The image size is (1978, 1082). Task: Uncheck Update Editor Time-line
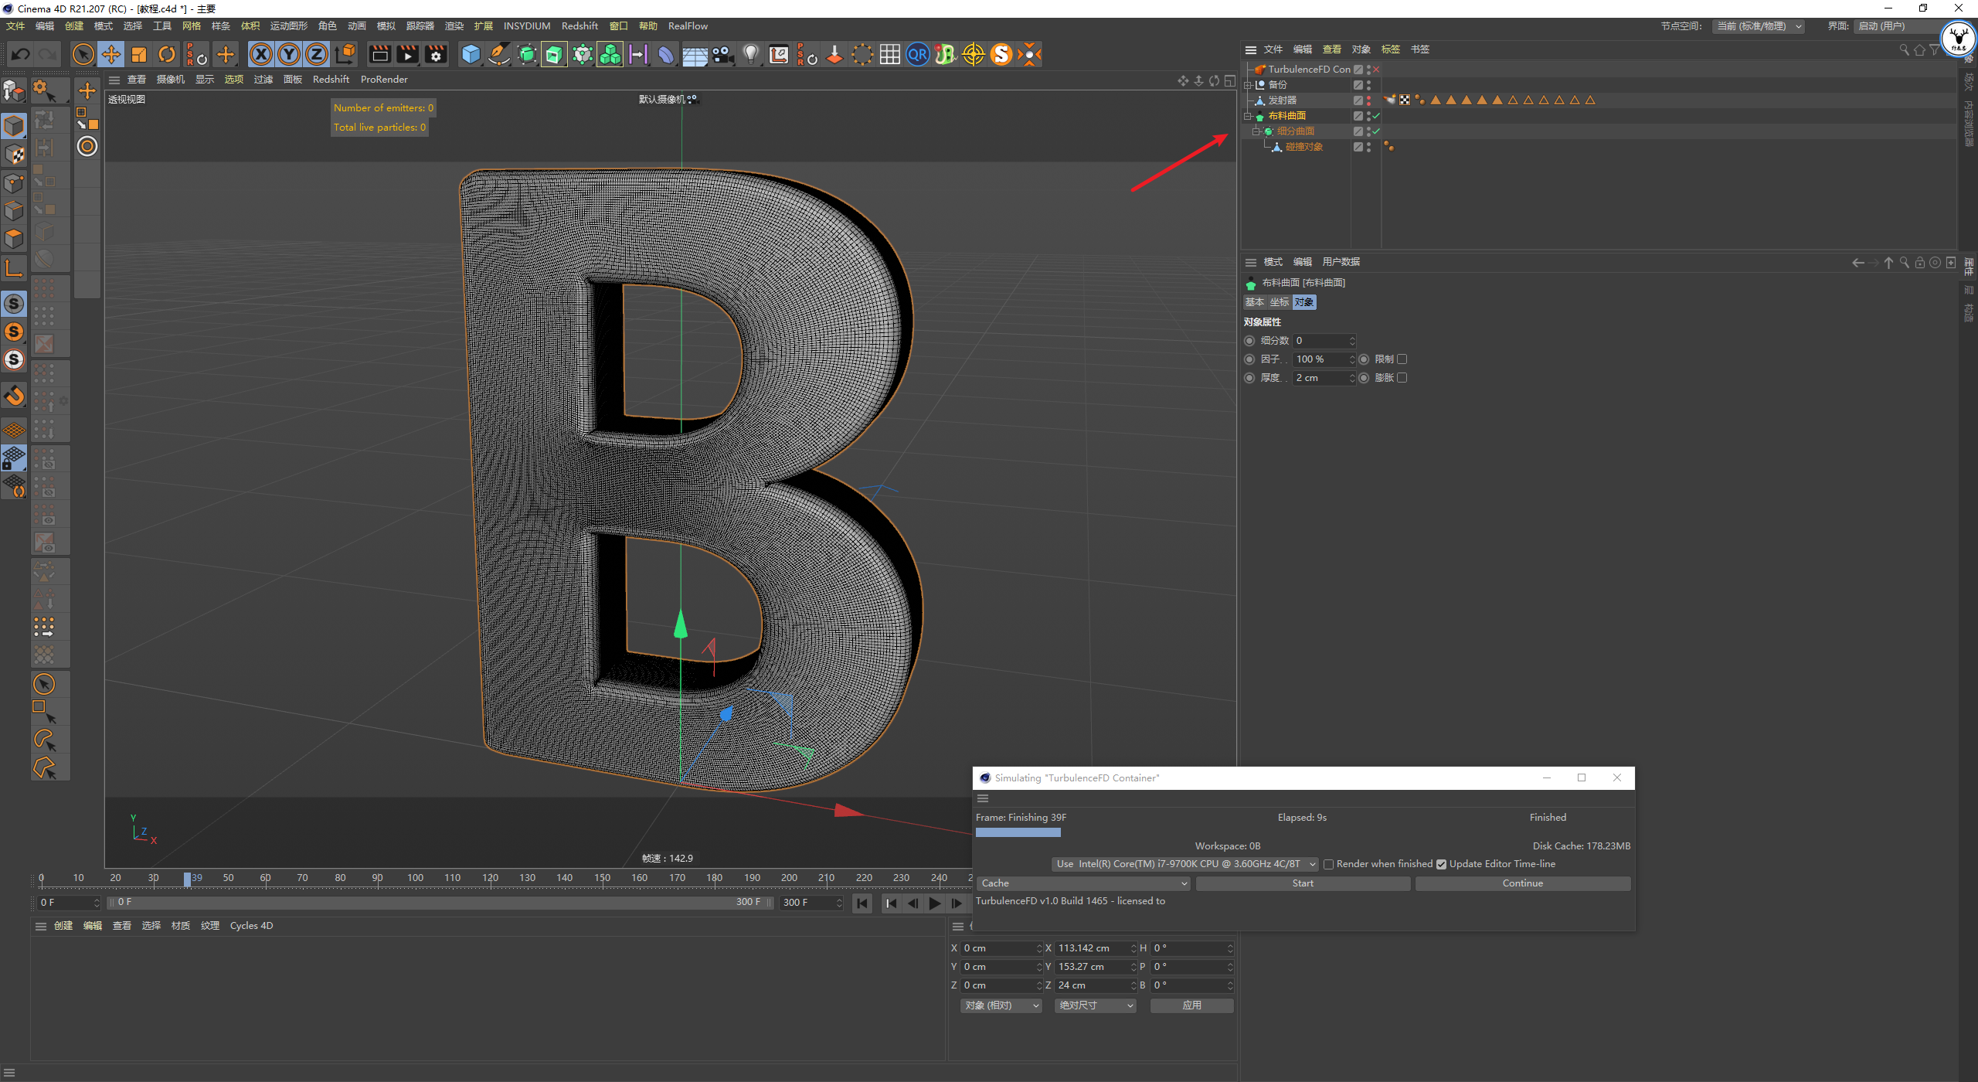coord(1441,864)
